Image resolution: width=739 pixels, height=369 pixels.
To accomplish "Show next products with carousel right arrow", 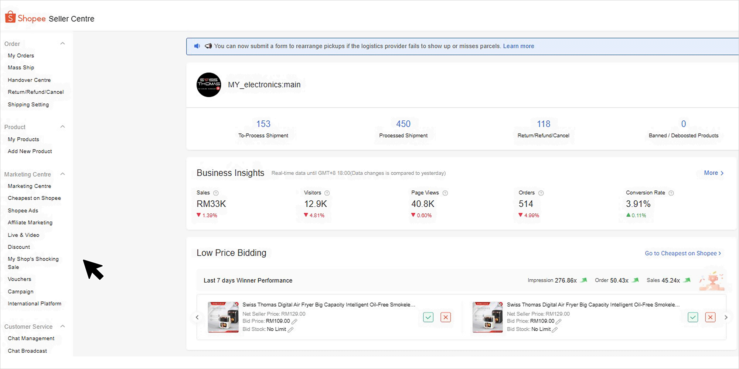I will click(726, 317).
